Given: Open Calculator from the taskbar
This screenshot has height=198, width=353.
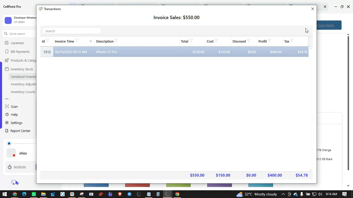Looking at the screenshot, I should pyautogui.click(x=158, y=194).
